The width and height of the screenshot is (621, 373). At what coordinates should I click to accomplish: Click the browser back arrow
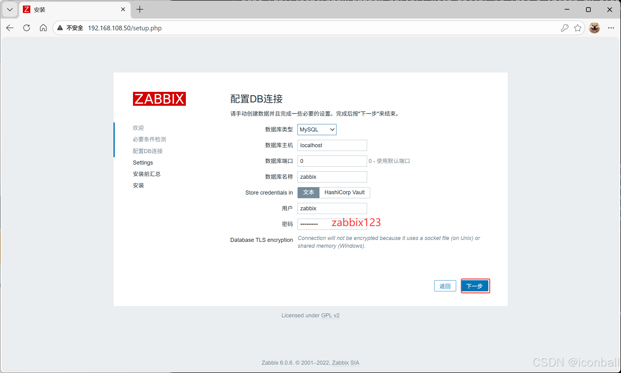point(10,28)
